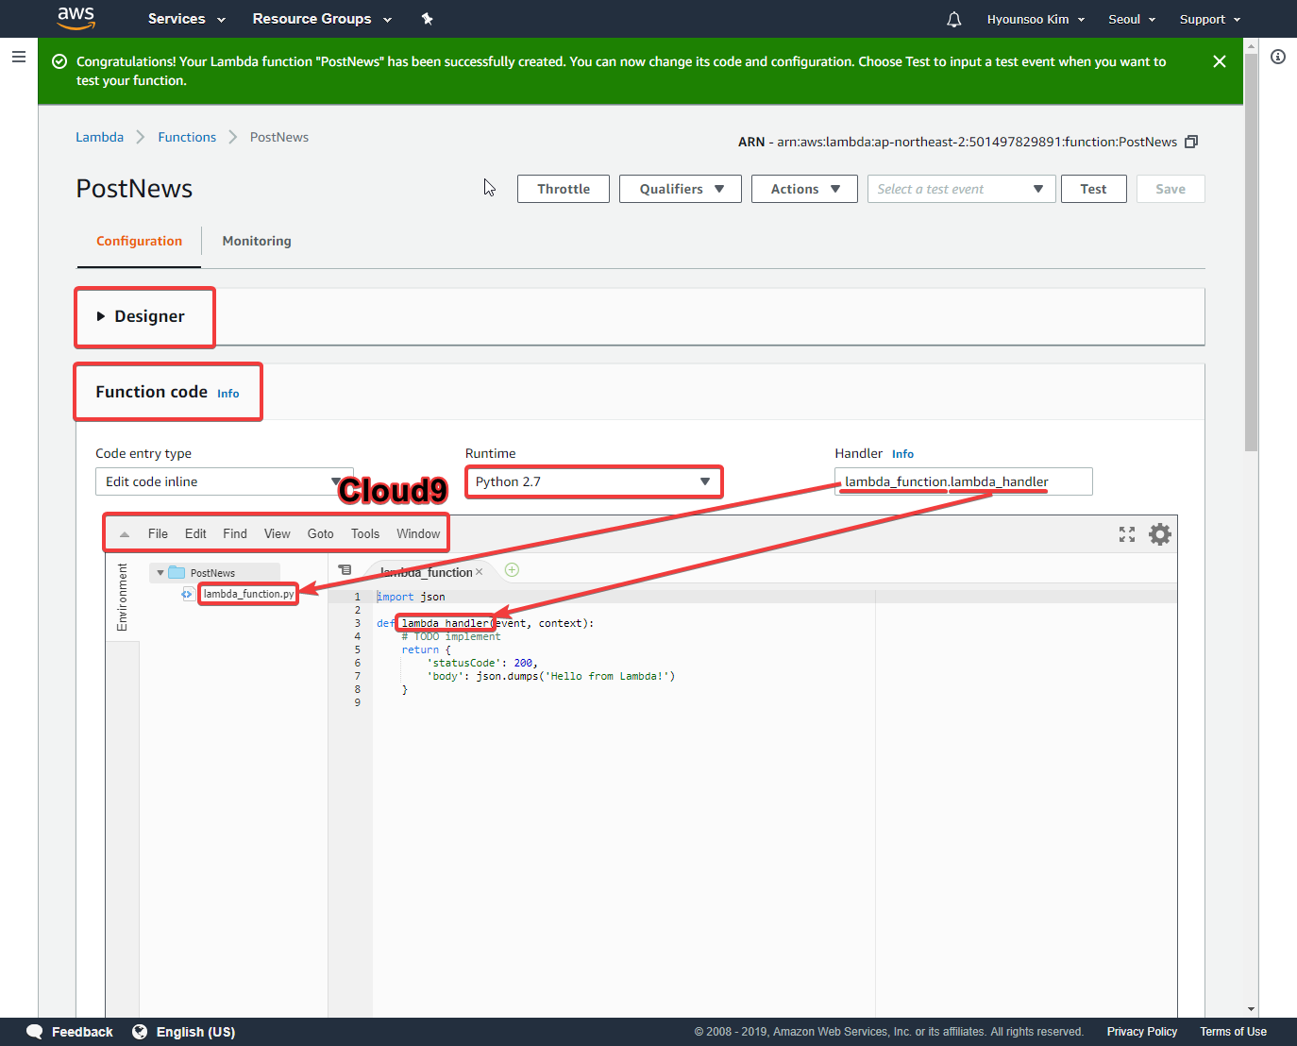Click the Save button
This screenshot has height=1046, width=1297.
1171,189
